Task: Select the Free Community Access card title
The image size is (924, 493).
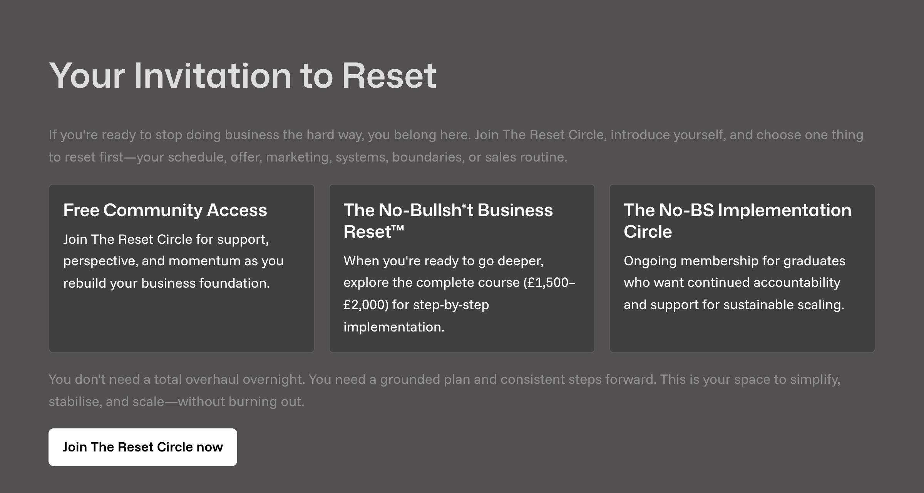Action: (165, 210)
